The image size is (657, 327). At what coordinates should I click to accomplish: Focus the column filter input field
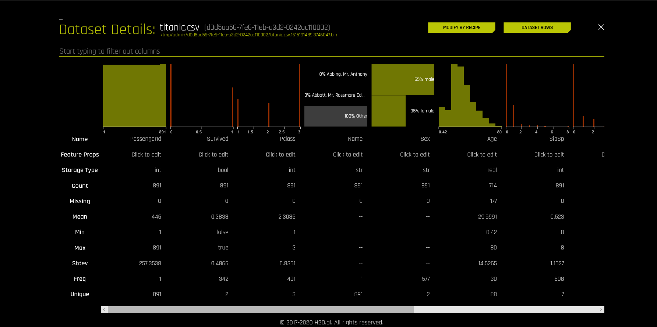pos(332,51)
